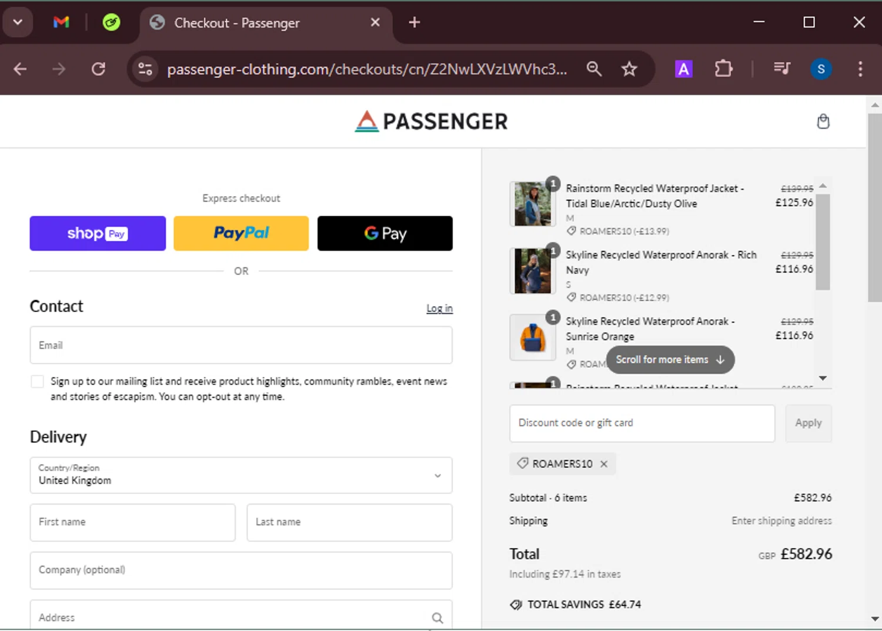Click the £582.96 total amount
882x631 pixels.
pyautogui.click(x=806, y=554)
